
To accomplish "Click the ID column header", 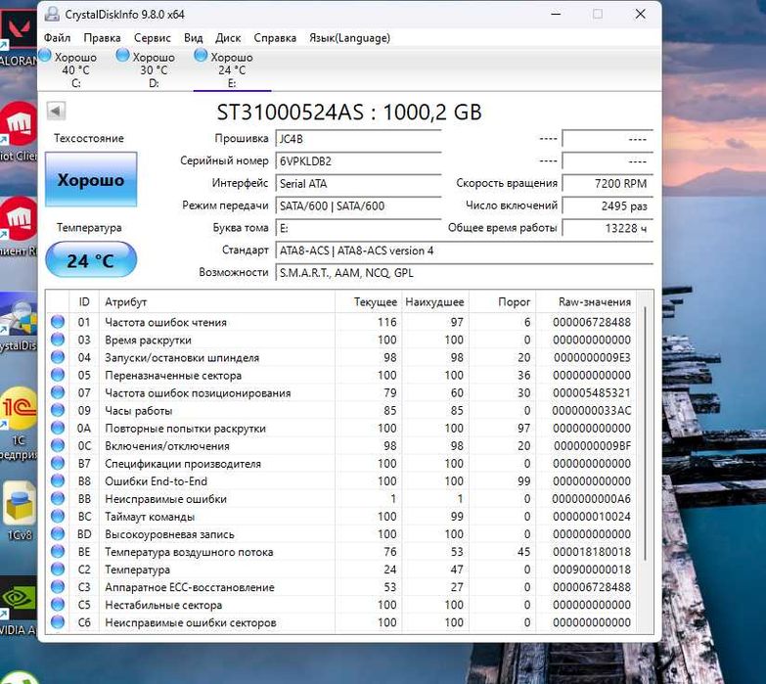I will [x=84, y=302].
